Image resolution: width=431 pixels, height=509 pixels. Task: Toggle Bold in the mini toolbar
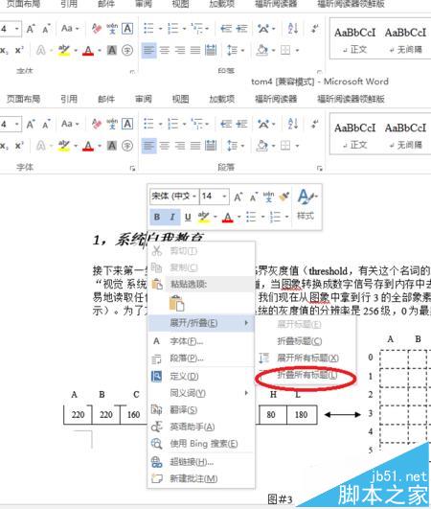click(x=157, y=217)
